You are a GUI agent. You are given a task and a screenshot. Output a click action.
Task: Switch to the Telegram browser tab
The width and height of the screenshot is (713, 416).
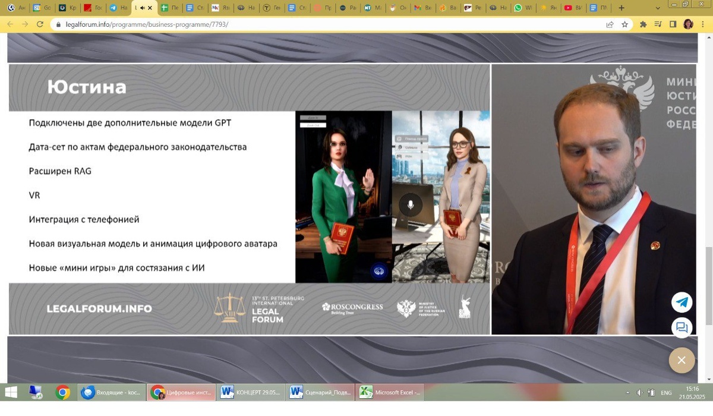[118, 8]
